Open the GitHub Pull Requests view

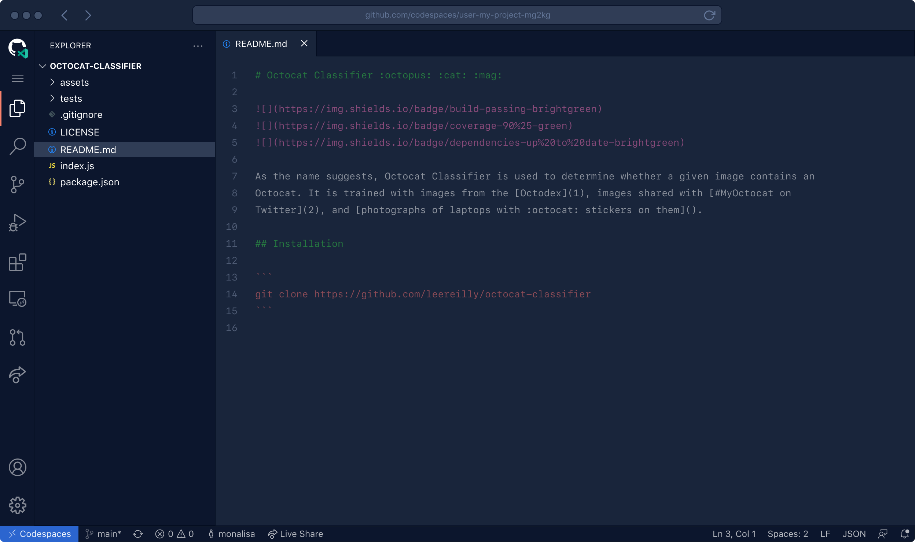pos(17,337)
